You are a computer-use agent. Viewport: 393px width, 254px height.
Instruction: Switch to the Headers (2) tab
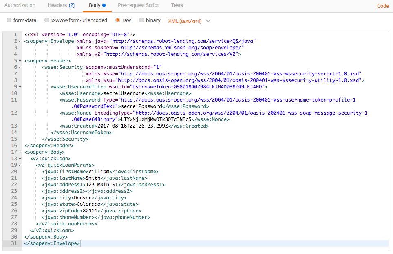(61, 5)
